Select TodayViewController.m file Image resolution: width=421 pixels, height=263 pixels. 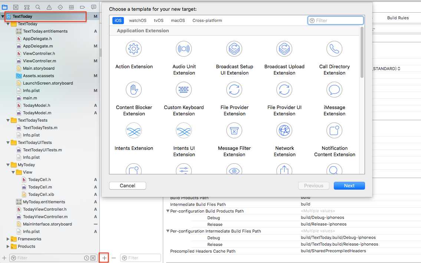(45, 217)
